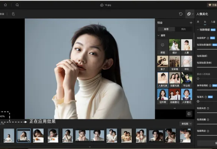Click the 人像美化 panel title
This screenshot has height=149, width=217.
(202, 14)
